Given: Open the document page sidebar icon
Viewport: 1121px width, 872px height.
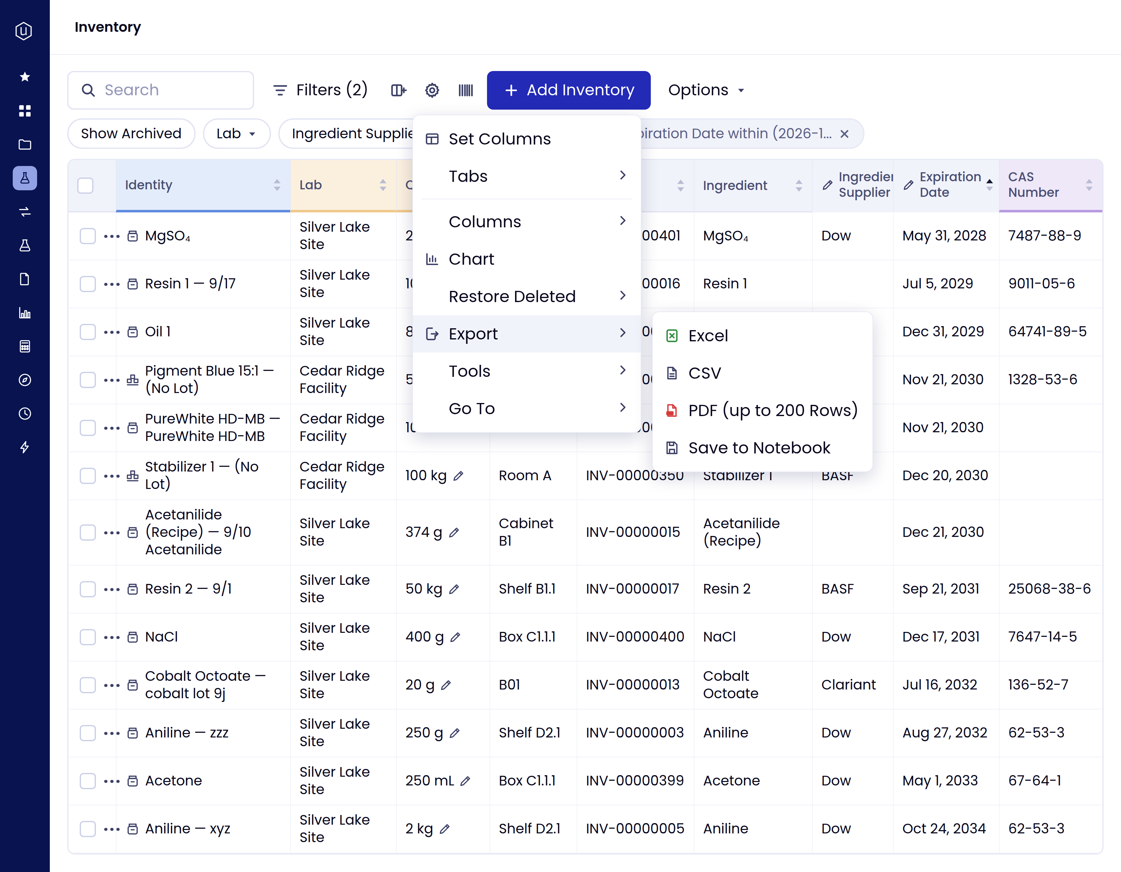Looking at the screenshot, I should (x=25, y=279).
